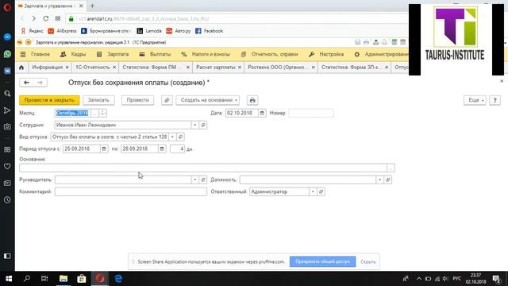508x286 pixels.
Task: Click the Номер input field
Action: coord(310,113)
